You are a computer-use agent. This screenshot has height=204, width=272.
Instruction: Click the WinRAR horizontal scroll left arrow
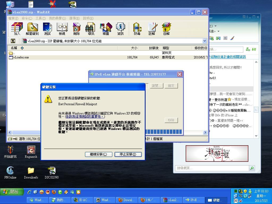coord(10,132)
